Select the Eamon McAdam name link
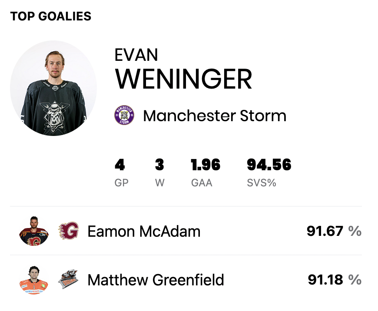Screen dimensions: 378x311 [x=144, y=232]
